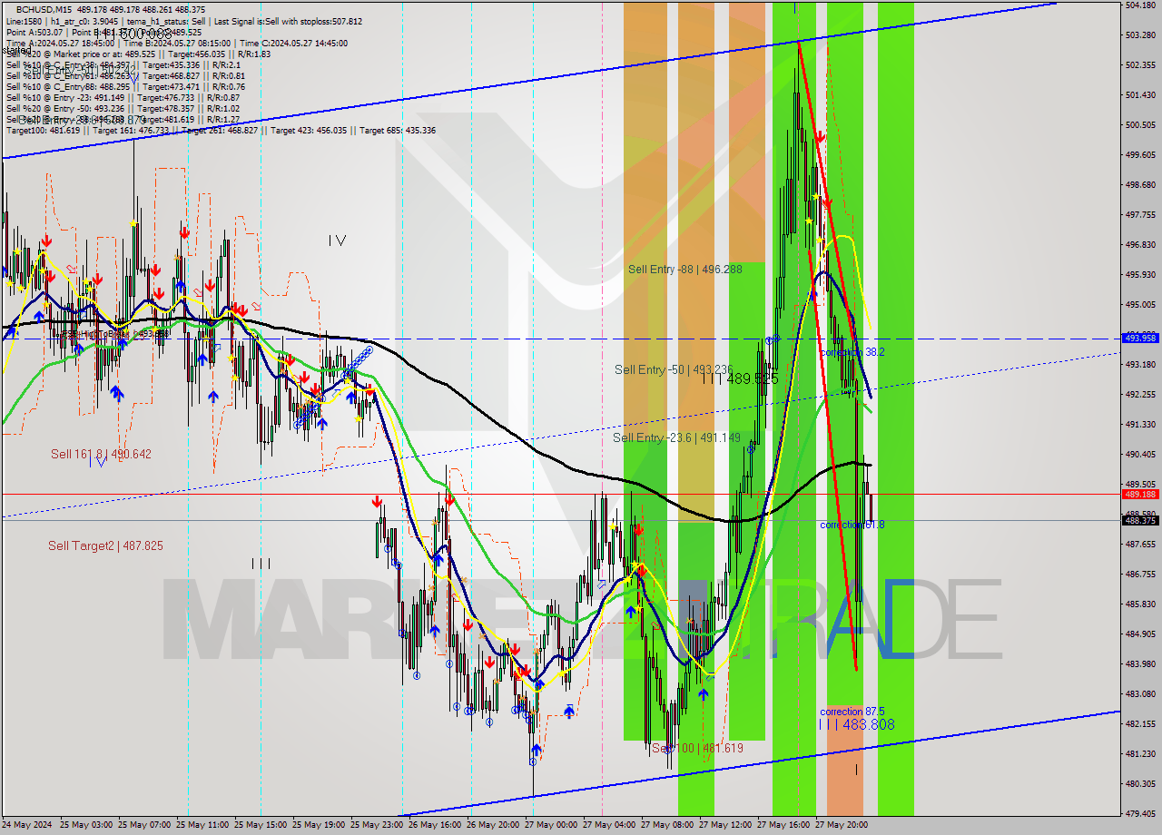The height and width of the screenshot is (835, 1162).
Task: Click the 495.005 price axis value
Action: point(1140,305)
